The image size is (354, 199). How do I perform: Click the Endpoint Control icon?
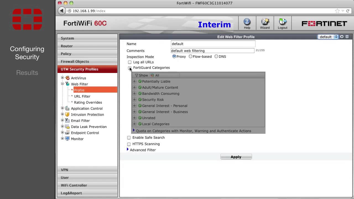67,133
